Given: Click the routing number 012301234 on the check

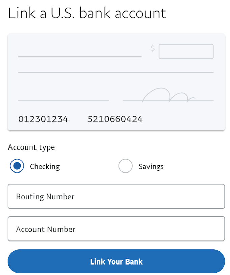Looking at the screenshot, I should tap(43, 119).
